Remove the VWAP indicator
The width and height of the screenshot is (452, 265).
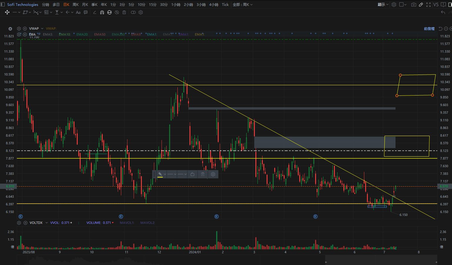[x=25, y=28]
